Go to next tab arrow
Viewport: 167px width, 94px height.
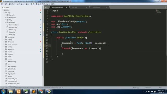tap(47, 7)
